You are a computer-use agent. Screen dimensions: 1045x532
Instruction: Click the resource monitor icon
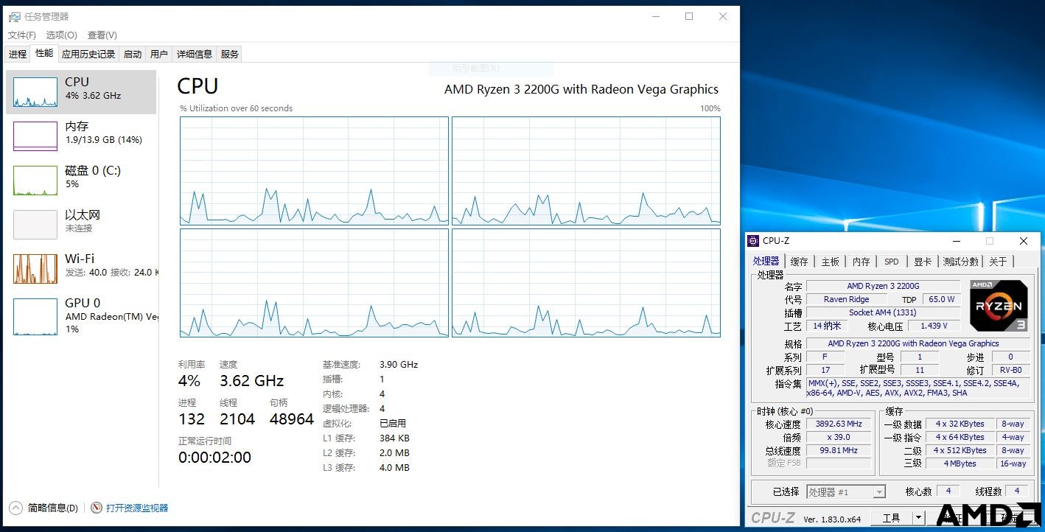pos(96,508)
